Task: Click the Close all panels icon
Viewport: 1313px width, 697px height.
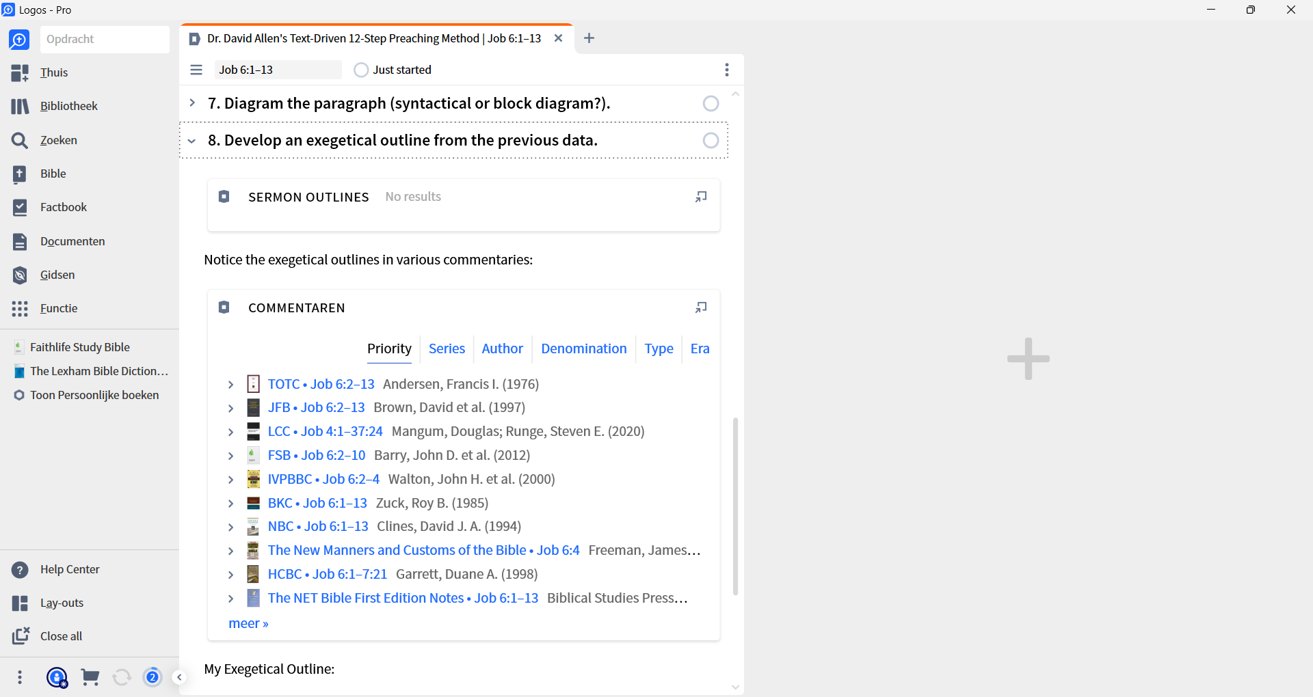Action: (21, 635)
